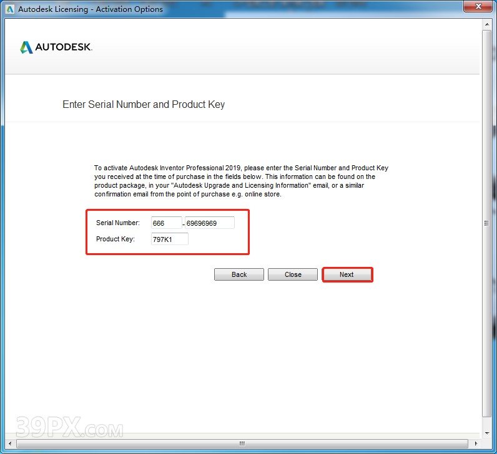Click the vertical scrollbar down arrow

point(487,433)
